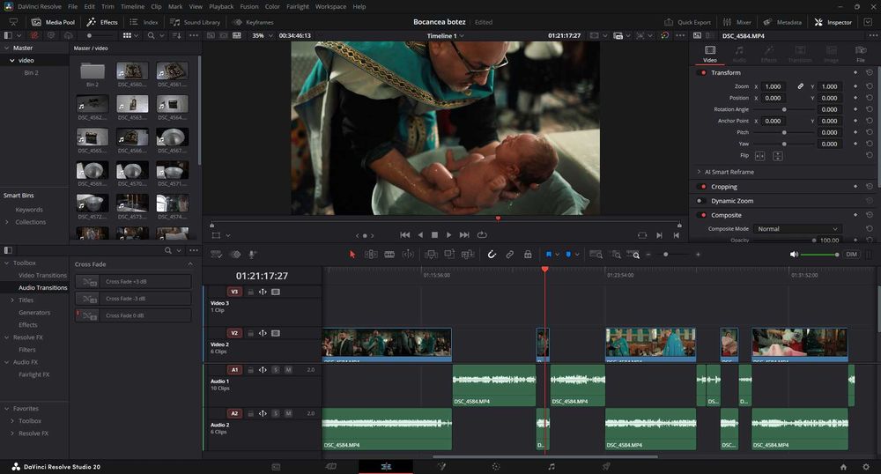The width and height of the screenshot is (881, 474).
Task: Open the Media Pool panel
Action: point(53,22)
